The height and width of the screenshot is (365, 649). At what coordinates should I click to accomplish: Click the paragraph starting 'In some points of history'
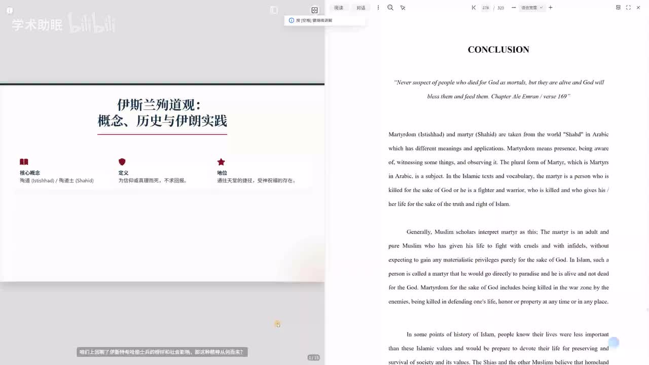(498, 348)
